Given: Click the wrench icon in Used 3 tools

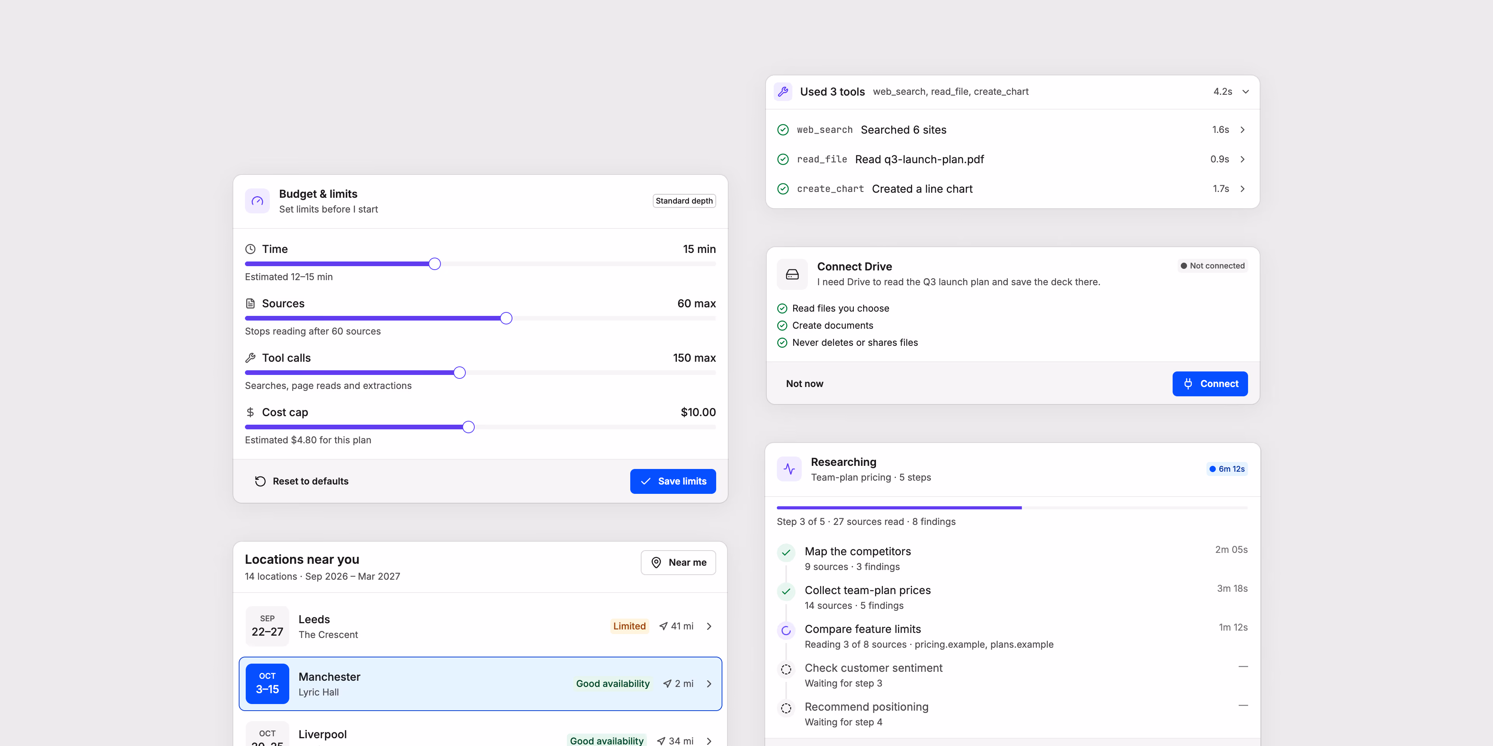Looking at the screenshot, I should click(783, 92).
